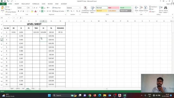Open the Conditional Formatting tool
Viewport: 174px width, 98px height.
[x=85, y=10]
